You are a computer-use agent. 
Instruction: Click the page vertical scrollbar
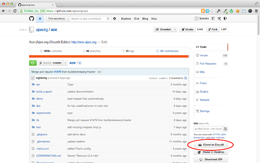[258, 25]
